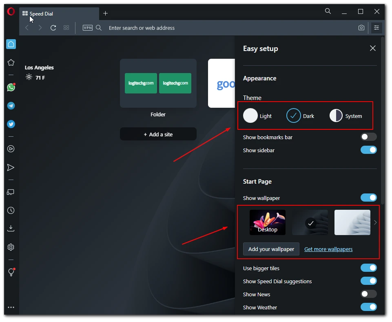392x322 pixels.
Task: Open History clock icon in sidebar
Action: (x=11, y=211)
